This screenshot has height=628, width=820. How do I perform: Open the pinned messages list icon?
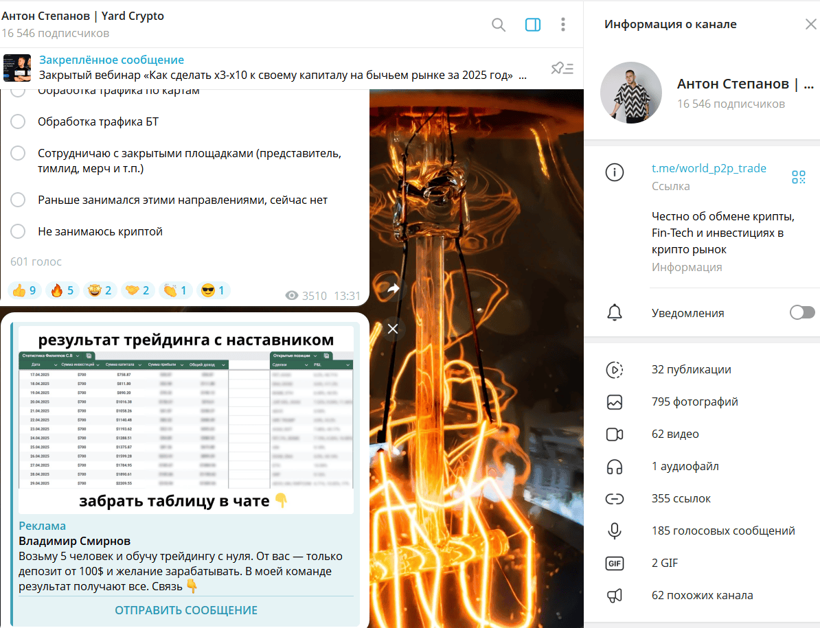coord(562,68)
